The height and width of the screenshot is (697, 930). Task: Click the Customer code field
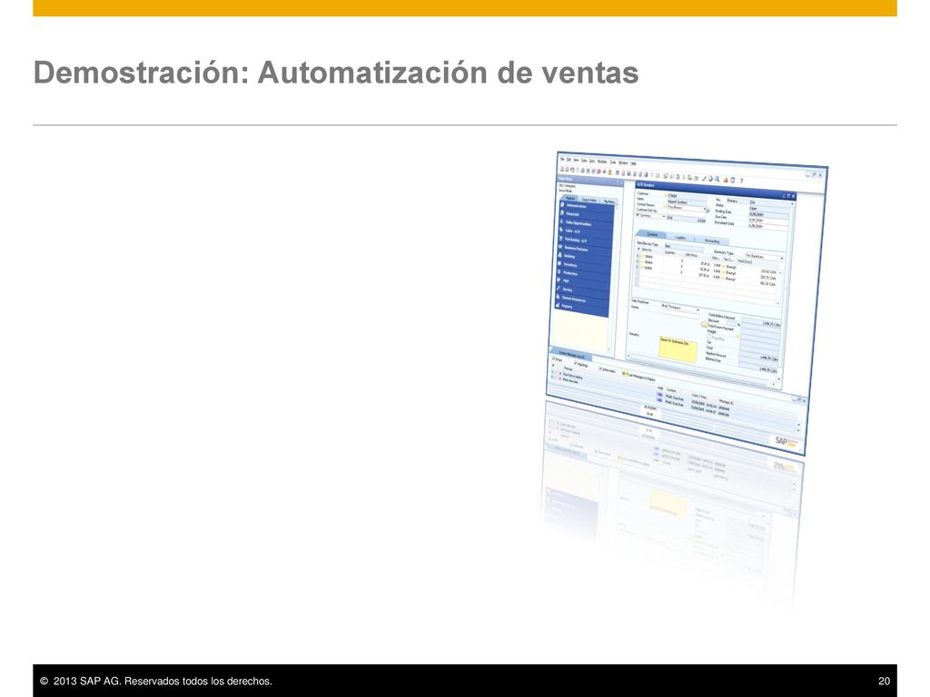tap(687, 196)
